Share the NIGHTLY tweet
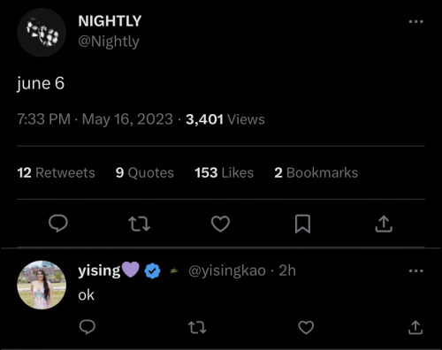 point(384,224)
